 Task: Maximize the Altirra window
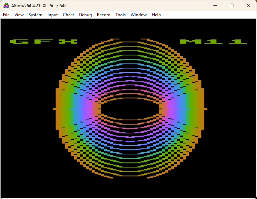[232, 5]
